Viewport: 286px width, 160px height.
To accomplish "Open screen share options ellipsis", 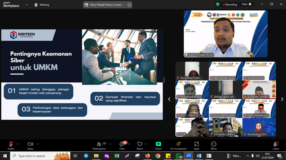I will click(x=129, y=5).
